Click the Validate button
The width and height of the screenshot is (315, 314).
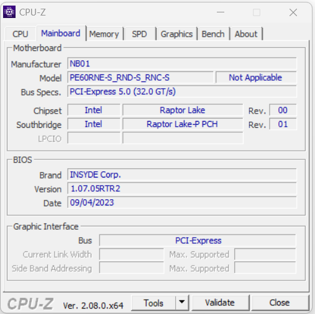220,303
